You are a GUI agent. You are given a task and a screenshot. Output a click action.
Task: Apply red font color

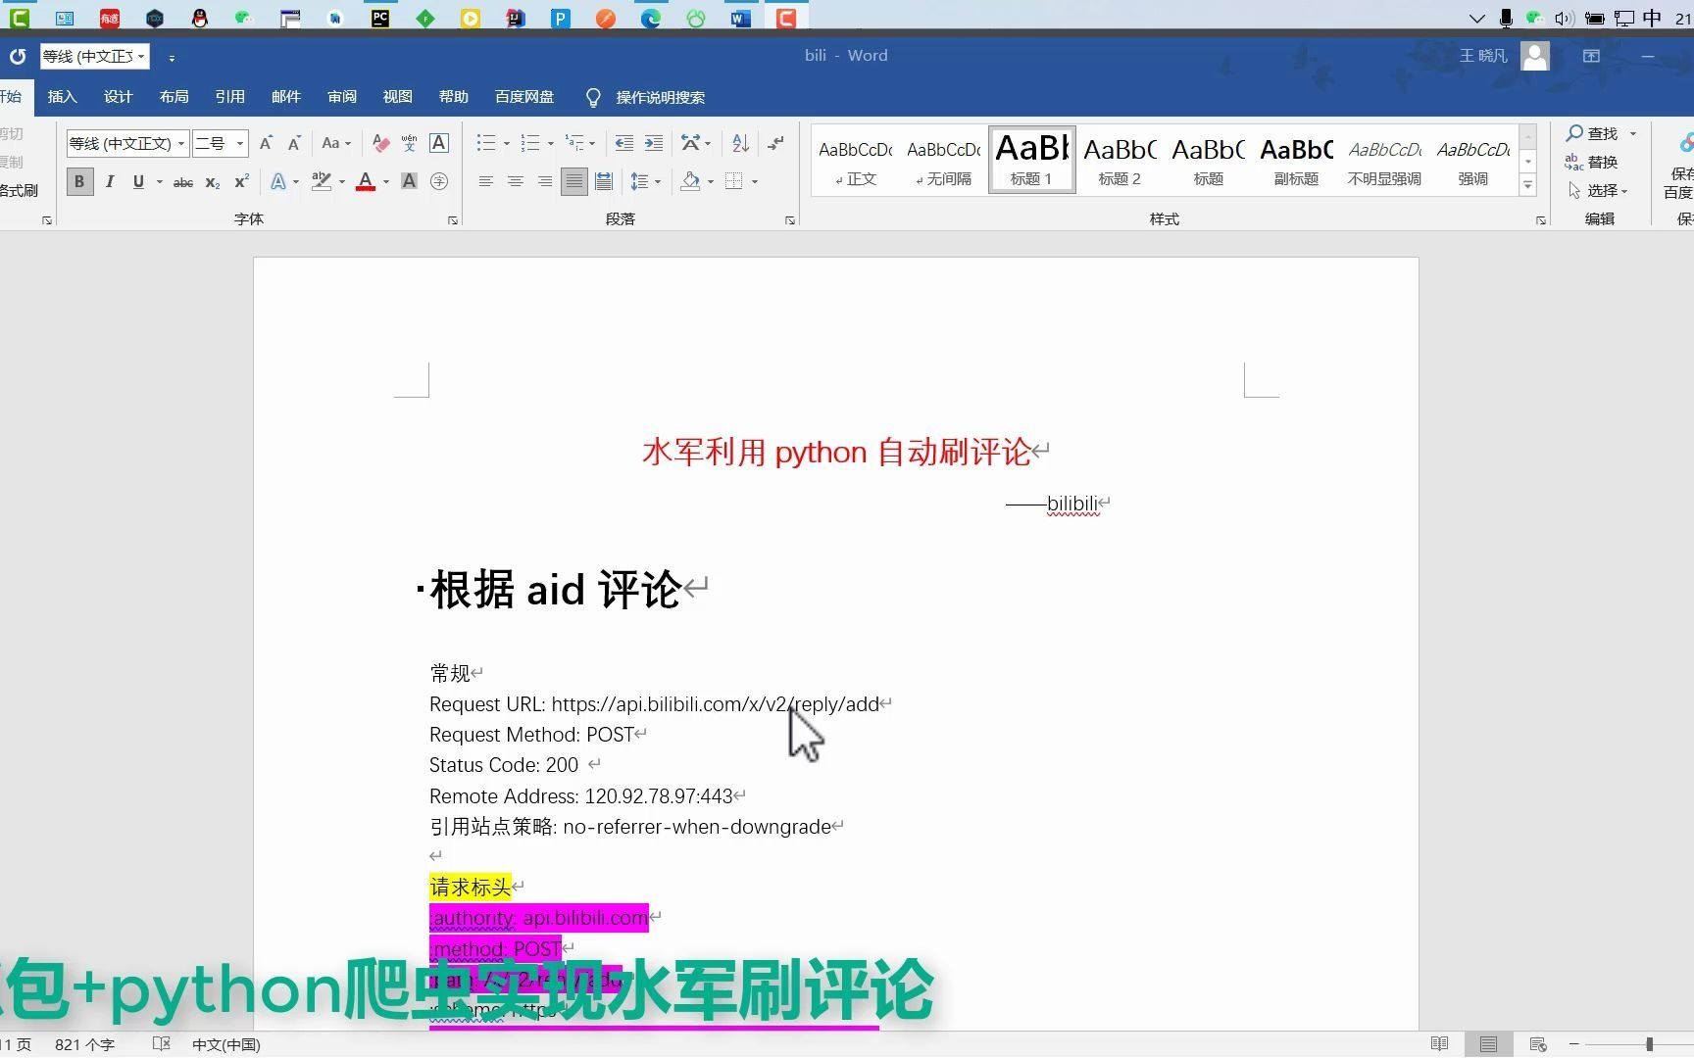(x=366, y=181)
